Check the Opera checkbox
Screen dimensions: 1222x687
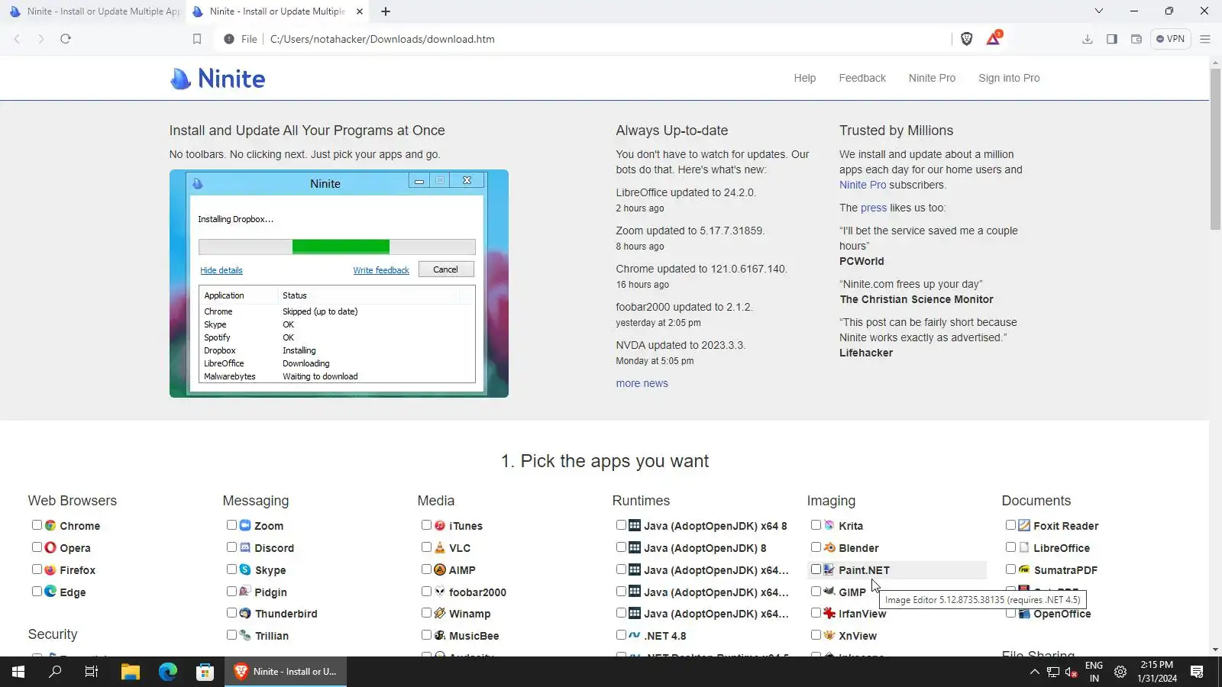click(37, 547)
